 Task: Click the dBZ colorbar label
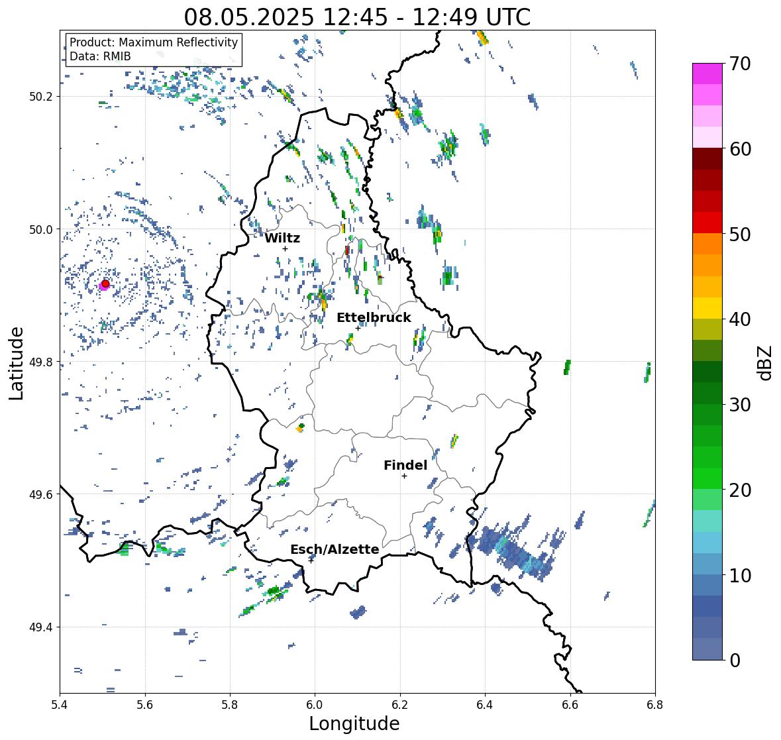pyautogui.click(x=766, y=362)
